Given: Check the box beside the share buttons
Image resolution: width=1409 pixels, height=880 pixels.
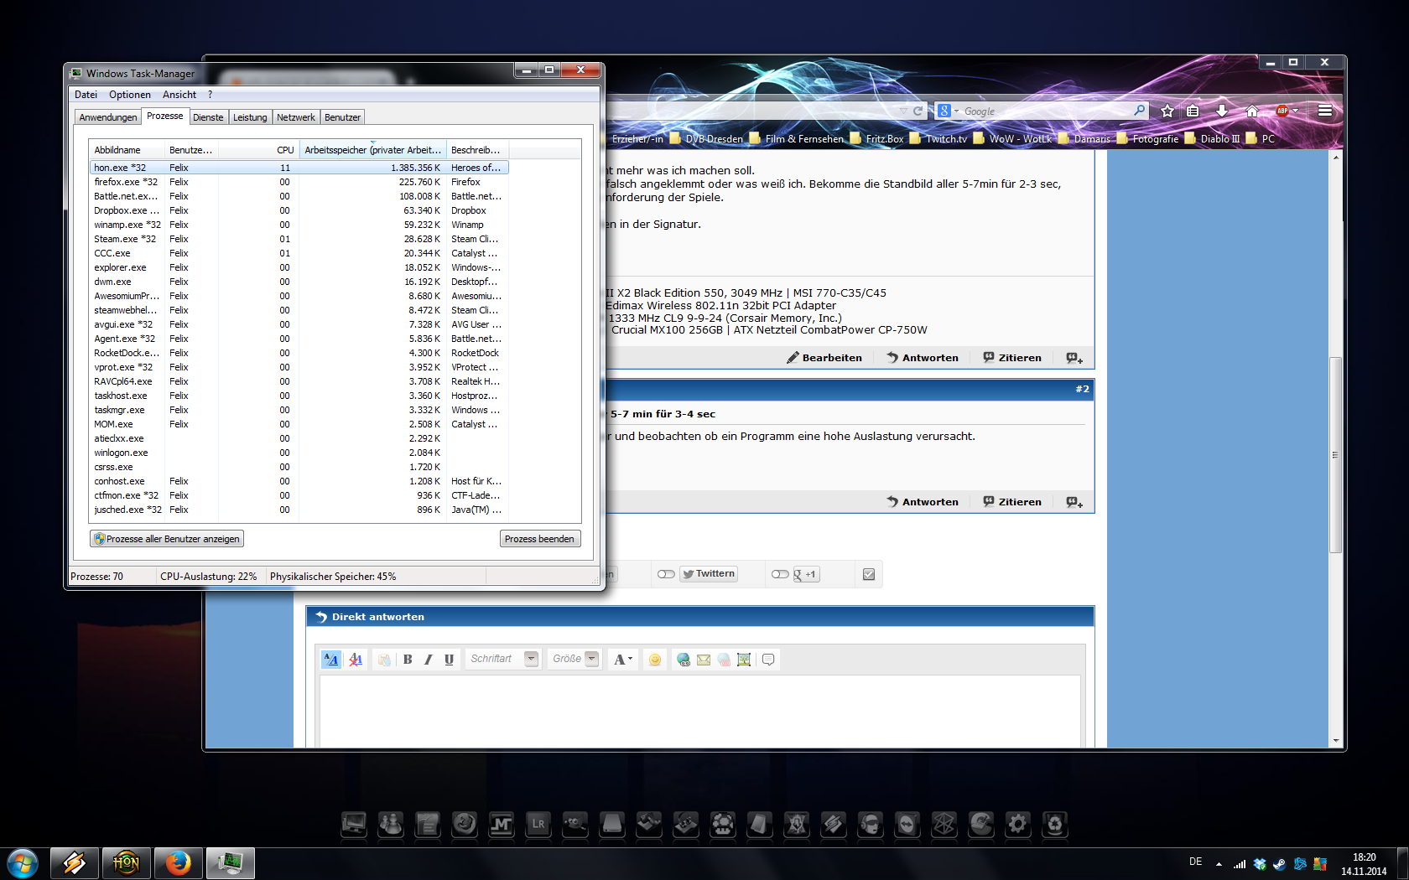Looking at the screenshot, I should point(869,574).
